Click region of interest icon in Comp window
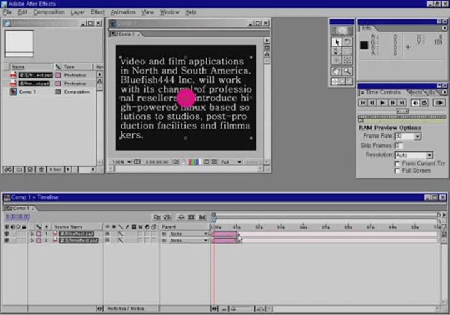 (x=206, y=162)
